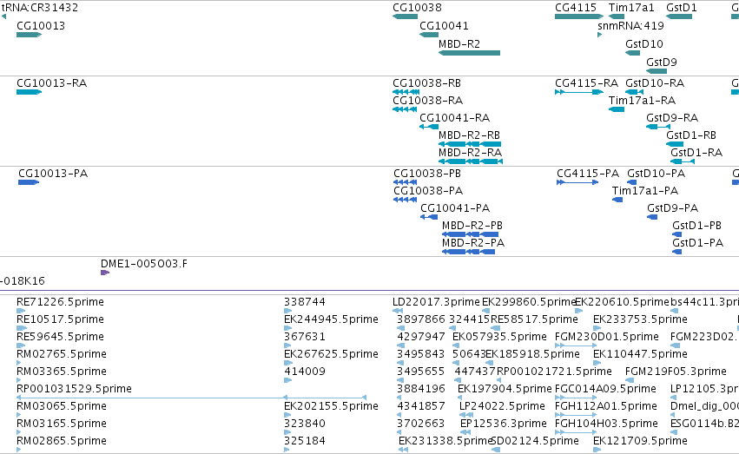Click the RM02865.5prime EST label

(x=62, y=441)
